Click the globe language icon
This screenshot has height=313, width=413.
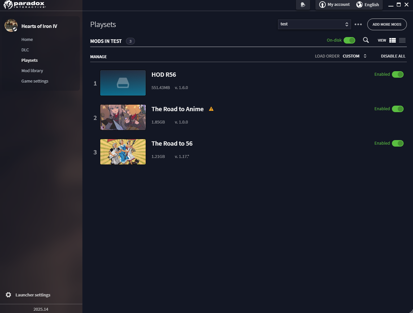pos(359,5)
